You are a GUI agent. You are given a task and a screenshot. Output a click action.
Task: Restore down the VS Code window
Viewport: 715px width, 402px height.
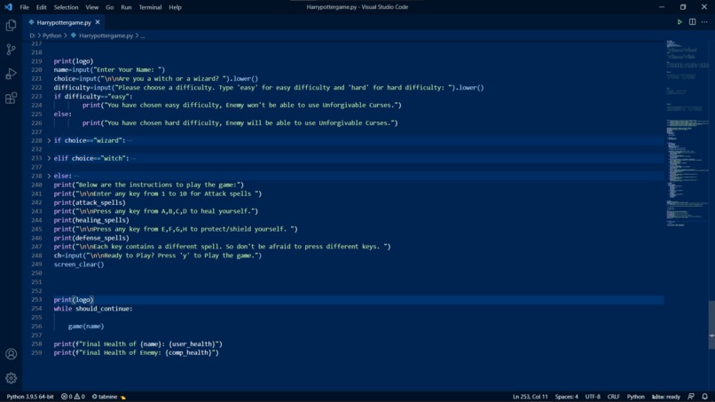(x=683, y=7)
